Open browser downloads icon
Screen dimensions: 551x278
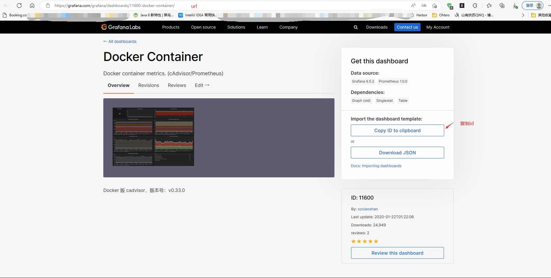pyautogui.click(x=515, y=6)
